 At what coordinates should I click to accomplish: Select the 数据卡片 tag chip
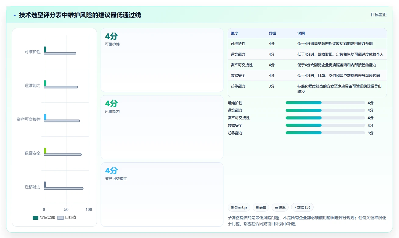tap(302, 207)
